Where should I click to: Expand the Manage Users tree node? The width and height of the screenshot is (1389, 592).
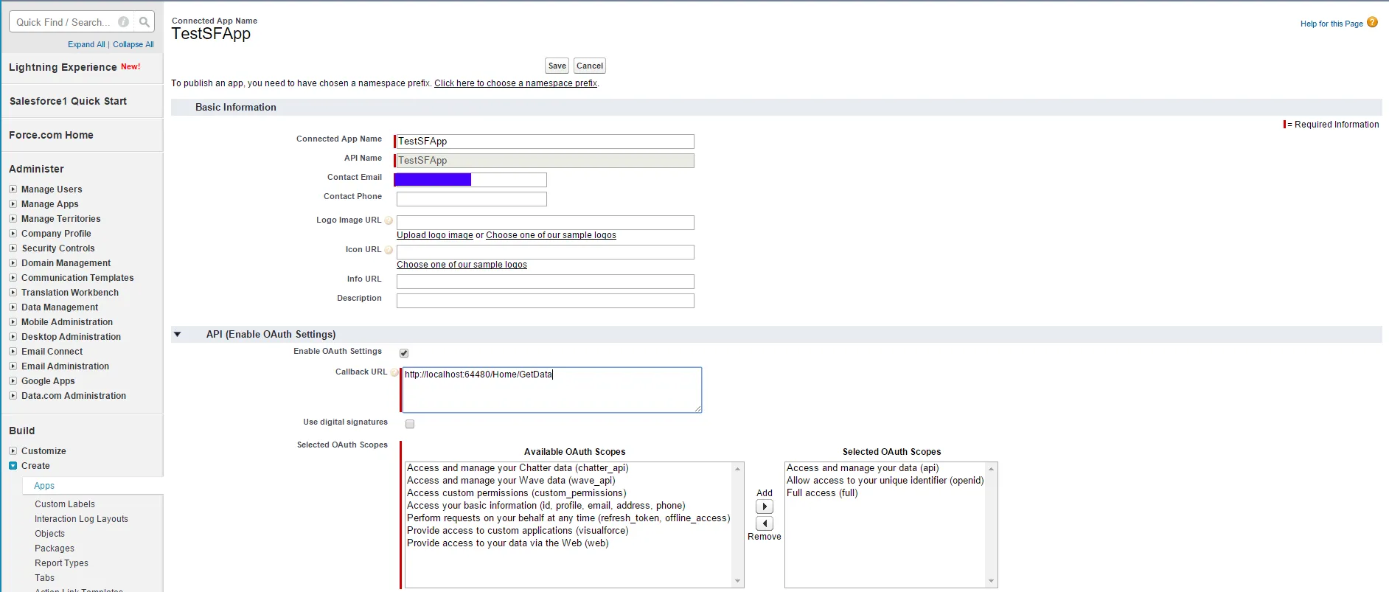click(x=13, y=189)
